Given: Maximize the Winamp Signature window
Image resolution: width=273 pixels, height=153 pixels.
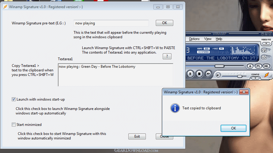Looking at the screenshot, I should pos(168,7).
